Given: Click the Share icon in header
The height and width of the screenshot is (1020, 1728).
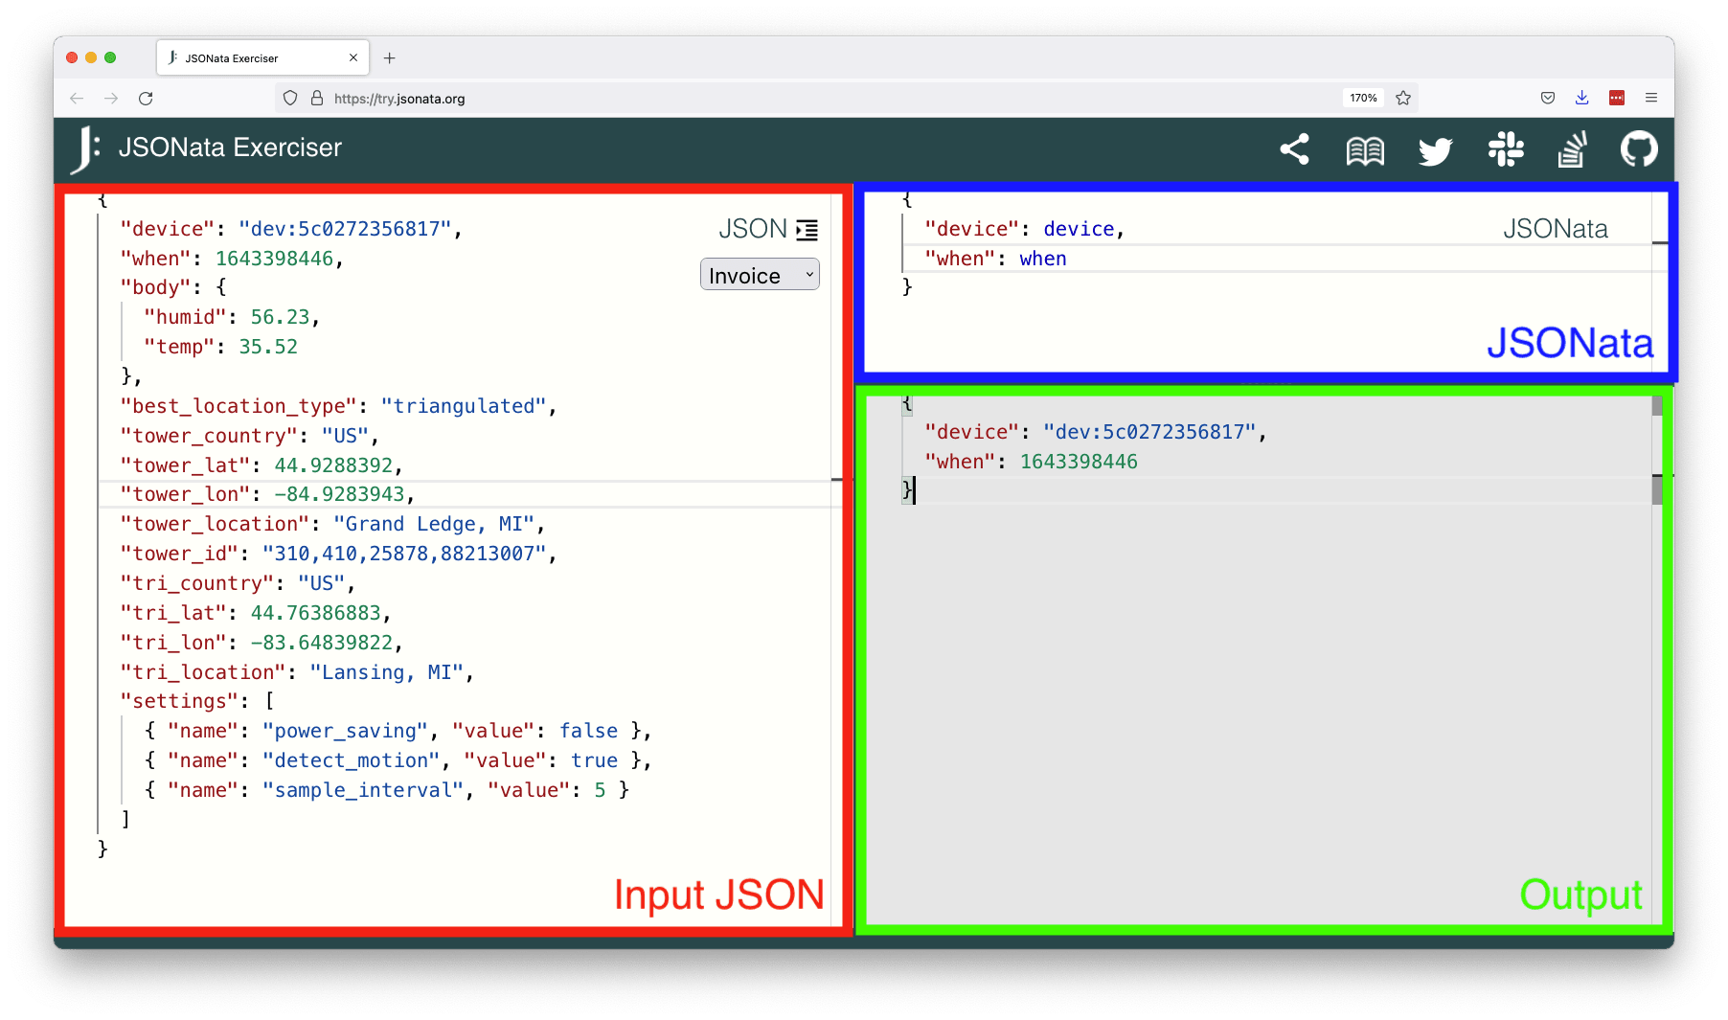Looking at the screenshot, I should [x=1294, y=149].
